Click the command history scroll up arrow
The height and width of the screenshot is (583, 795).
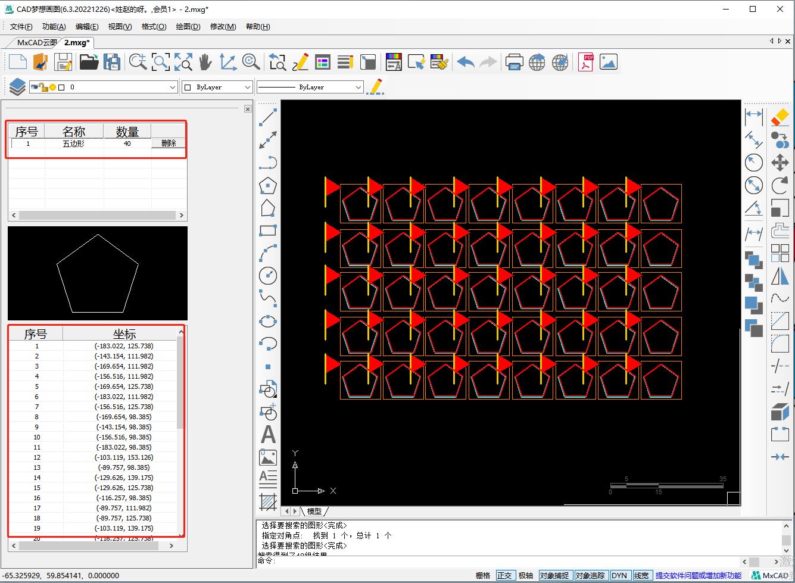pyautogui.click(x=786, y=525)
